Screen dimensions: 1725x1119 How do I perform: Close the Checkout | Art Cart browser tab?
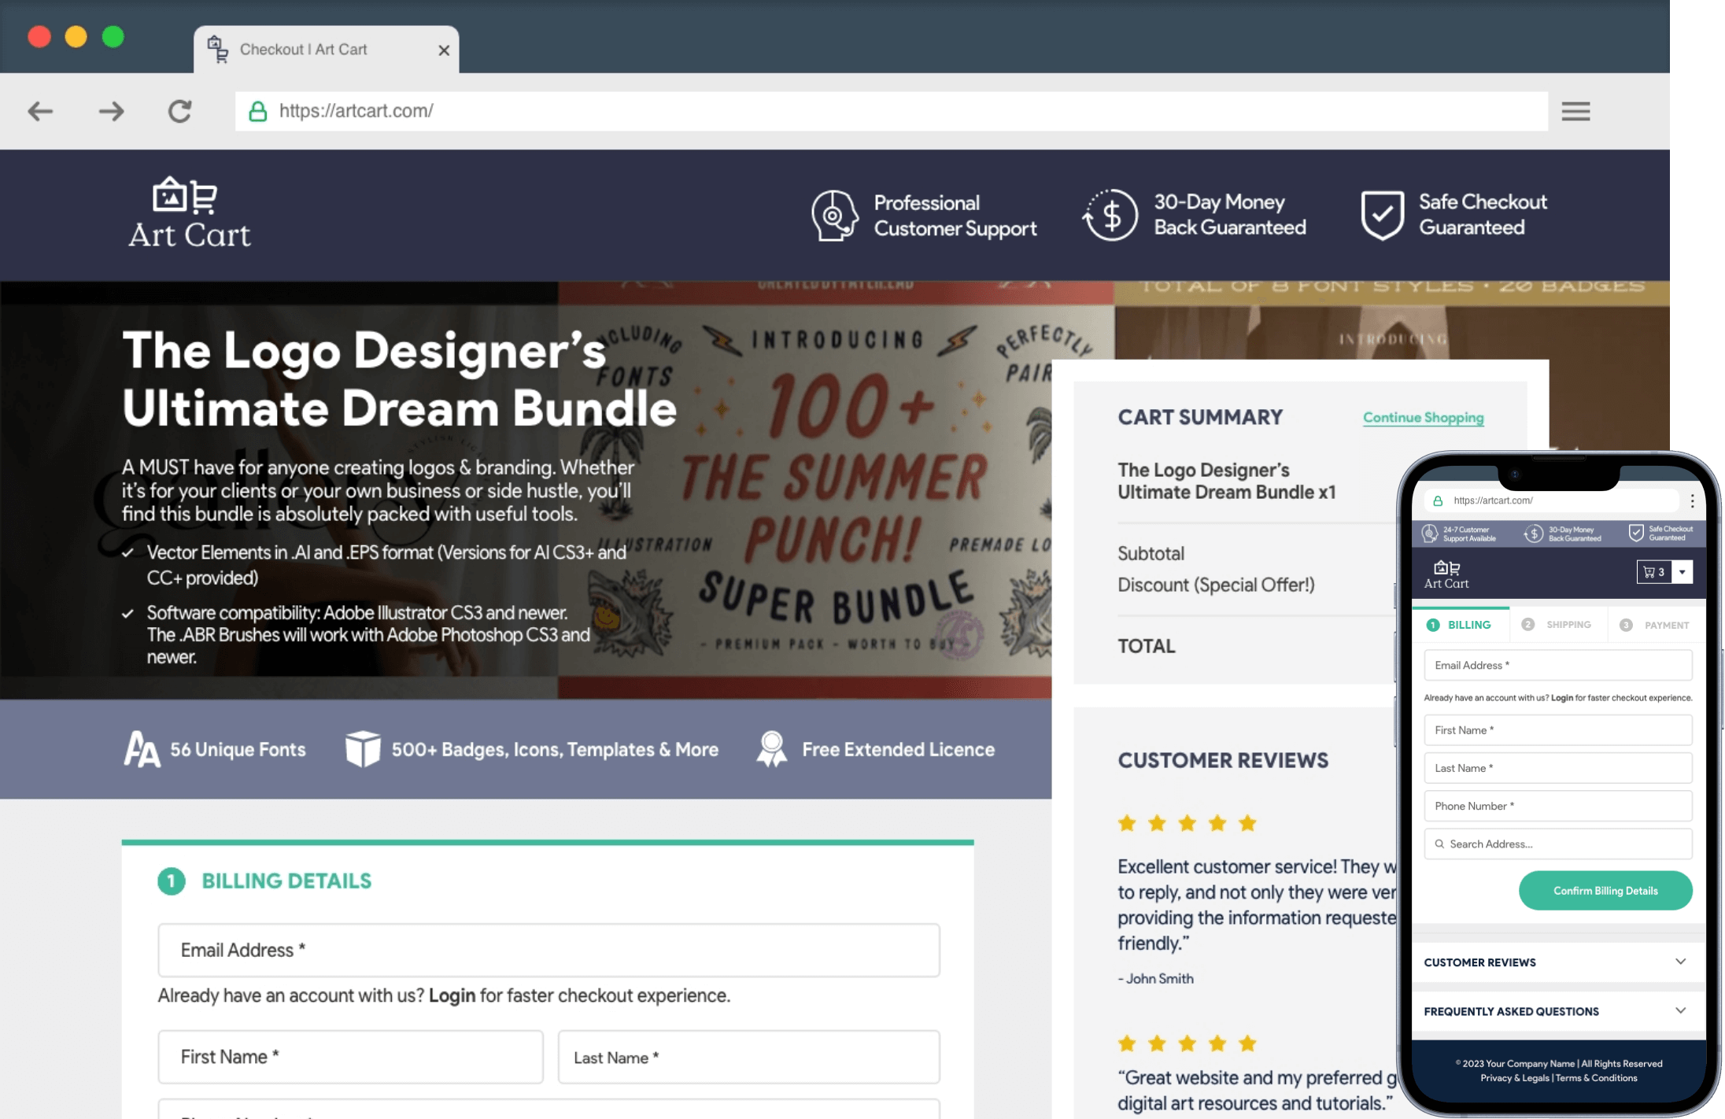tap(444, 50)
